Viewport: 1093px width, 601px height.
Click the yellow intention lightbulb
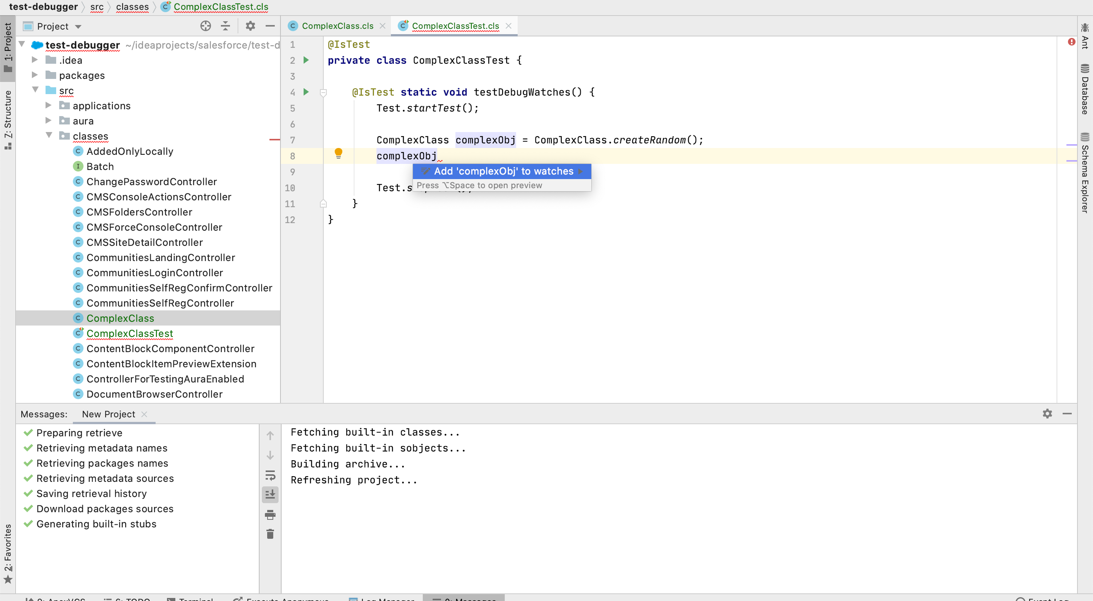click(x=338, y=153)
